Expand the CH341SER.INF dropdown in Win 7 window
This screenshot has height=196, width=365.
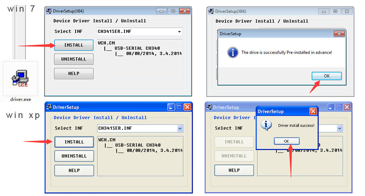[179, 32]
